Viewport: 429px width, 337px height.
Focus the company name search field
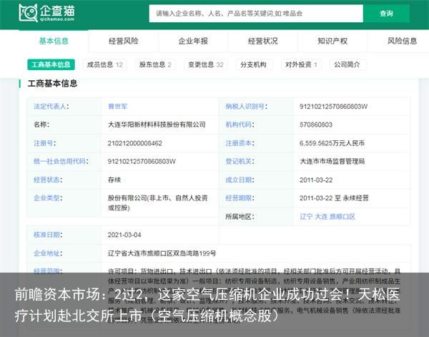click(x=256, y=14)
